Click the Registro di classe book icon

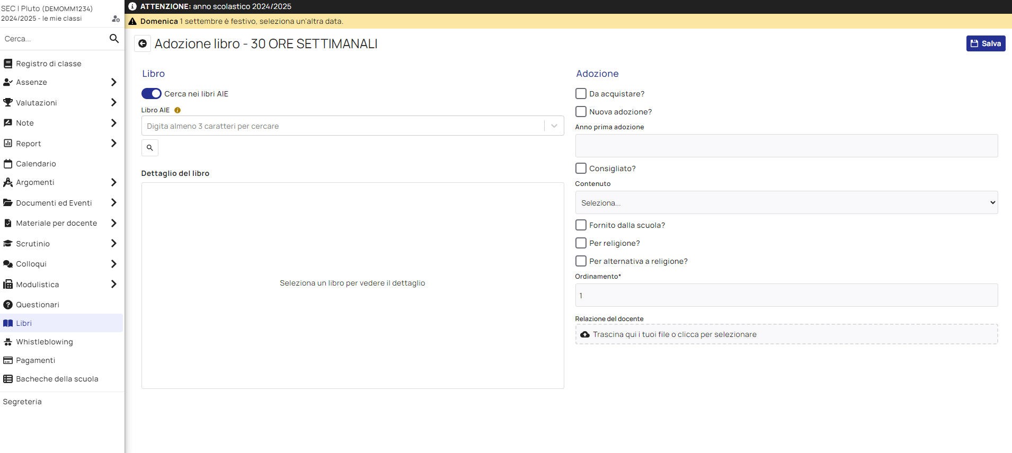click(8, 64)
